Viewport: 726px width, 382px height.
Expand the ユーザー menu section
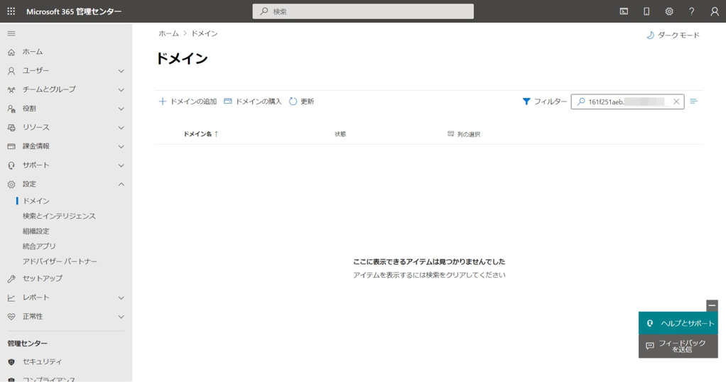coord(66,71)
